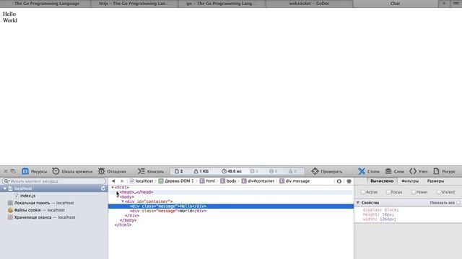Select index.js in the resources list
462x259 pixels.
27,196
